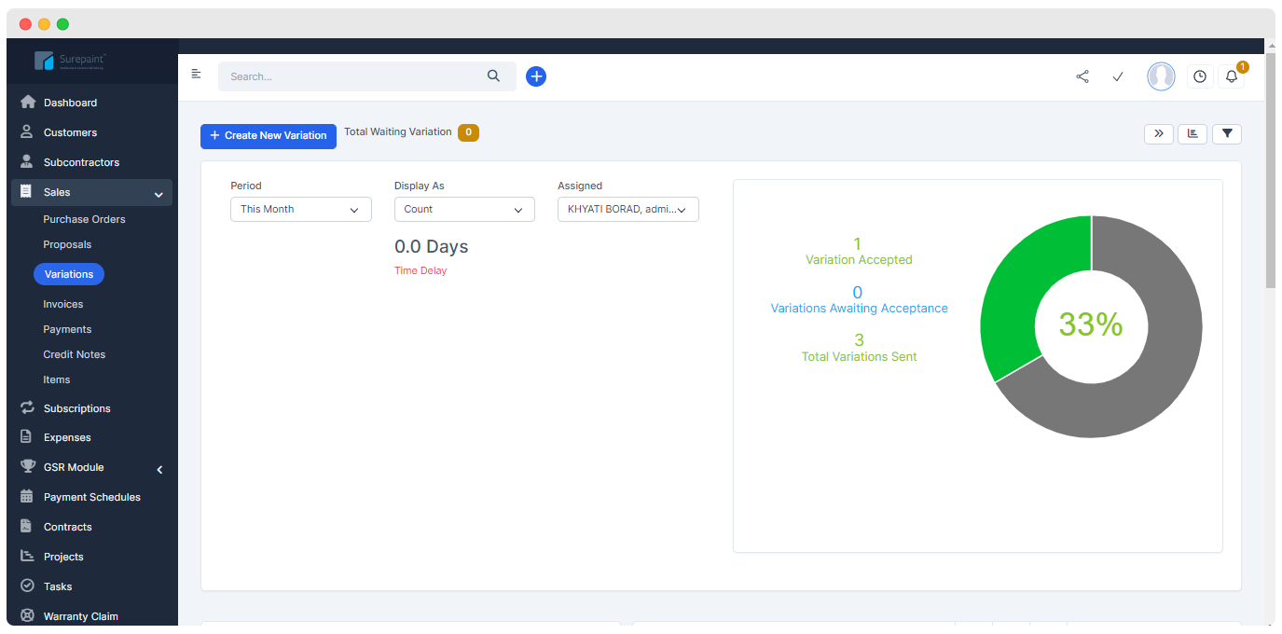Open the timesheet clock icon
1282x634 pixels.
(x=1200, y=76)
